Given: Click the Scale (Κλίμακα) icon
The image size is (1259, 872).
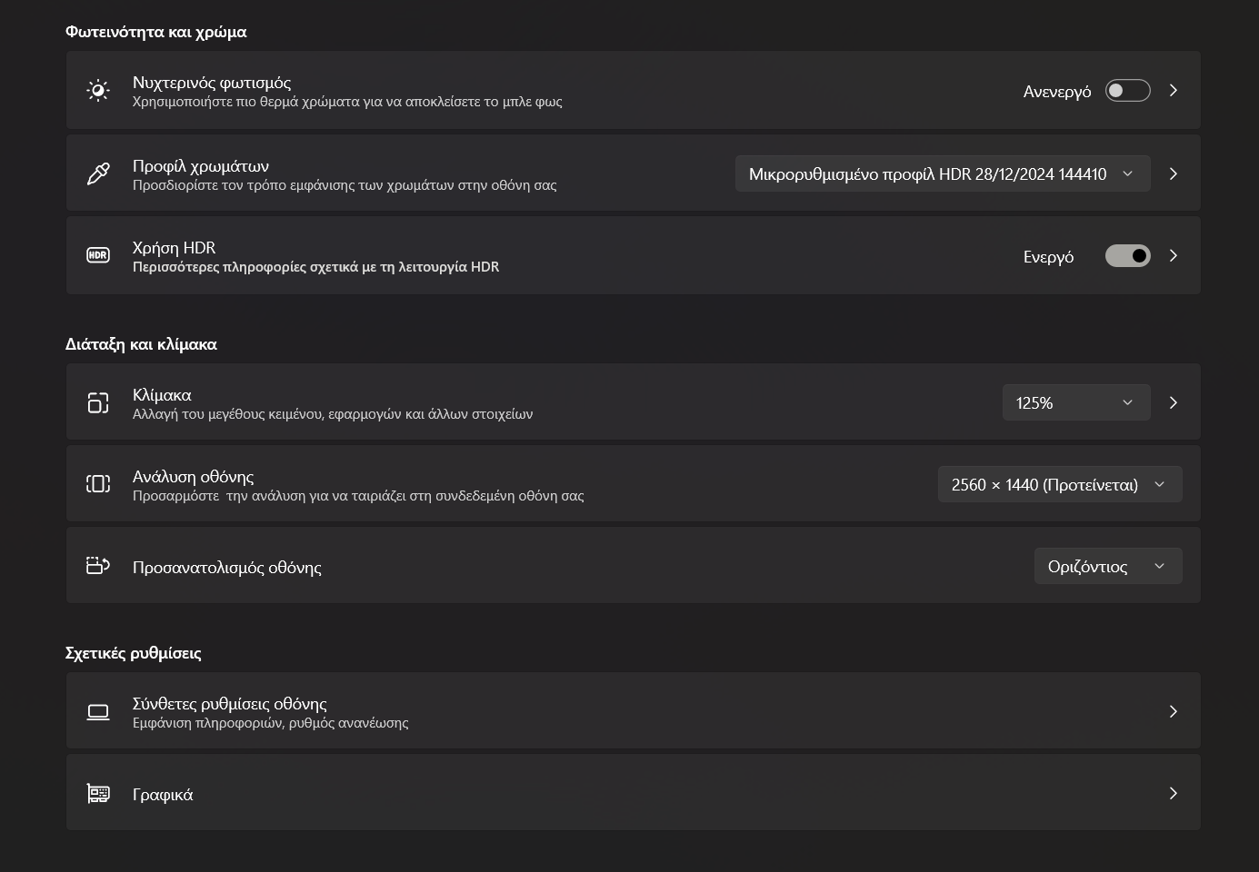Looking at the screenshot, I should tap(98, 402).
